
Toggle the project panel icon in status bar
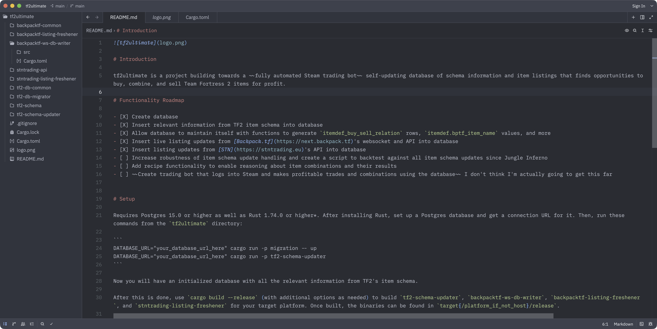(x=5, y=324)
